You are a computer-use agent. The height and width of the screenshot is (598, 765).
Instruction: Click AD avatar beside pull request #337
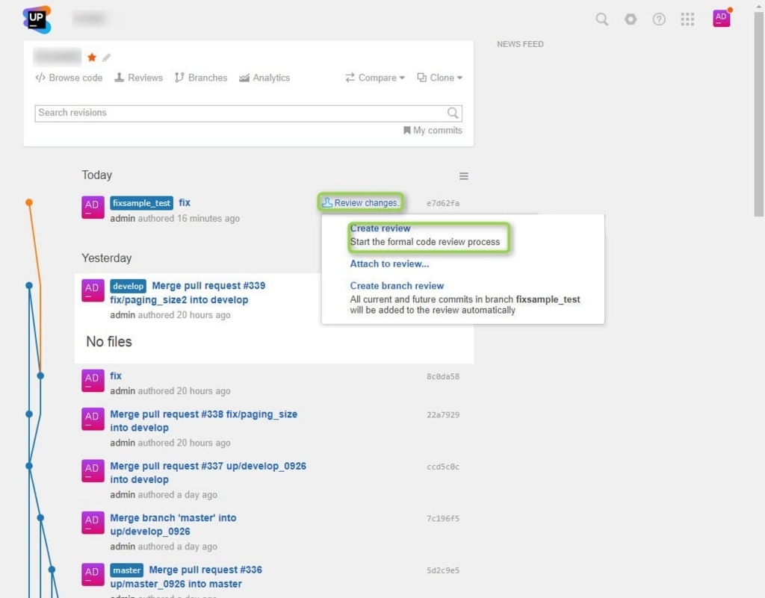point(93,471)
